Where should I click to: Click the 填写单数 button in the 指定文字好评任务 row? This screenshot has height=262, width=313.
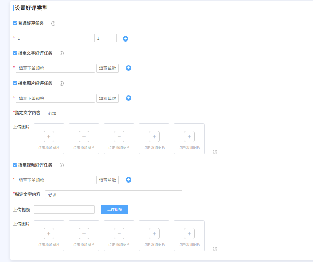point(107,68)
